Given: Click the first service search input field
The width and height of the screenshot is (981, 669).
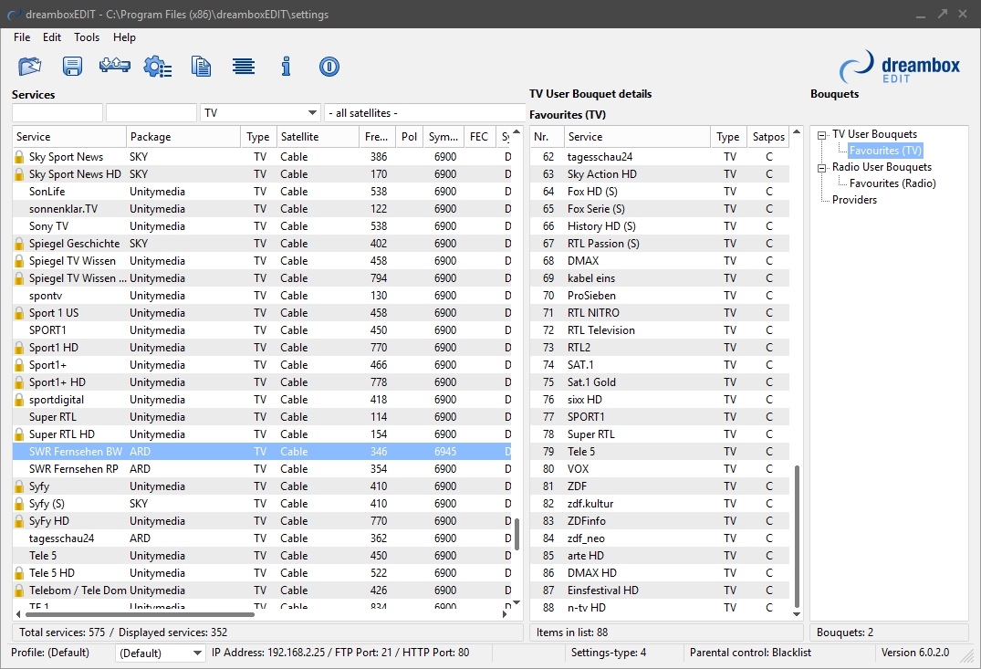Looking at the screenshot, I should click(57, 112).
